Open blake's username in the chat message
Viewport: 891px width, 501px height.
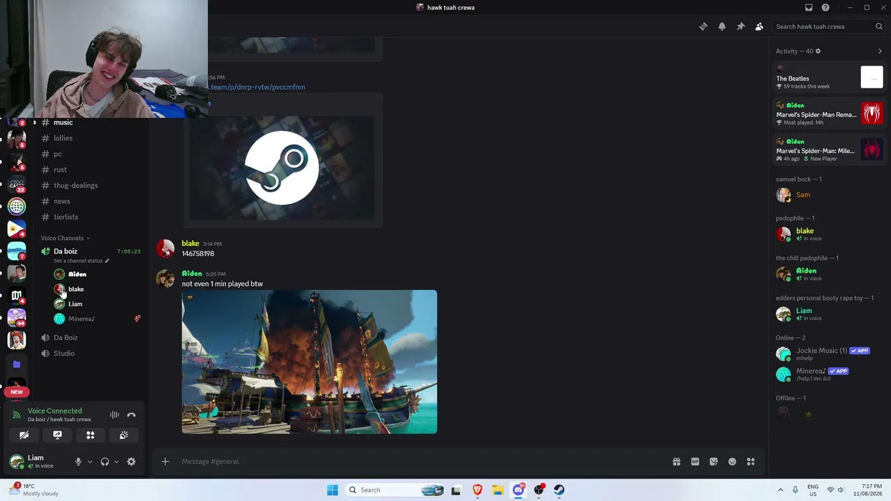coord(190,244)
